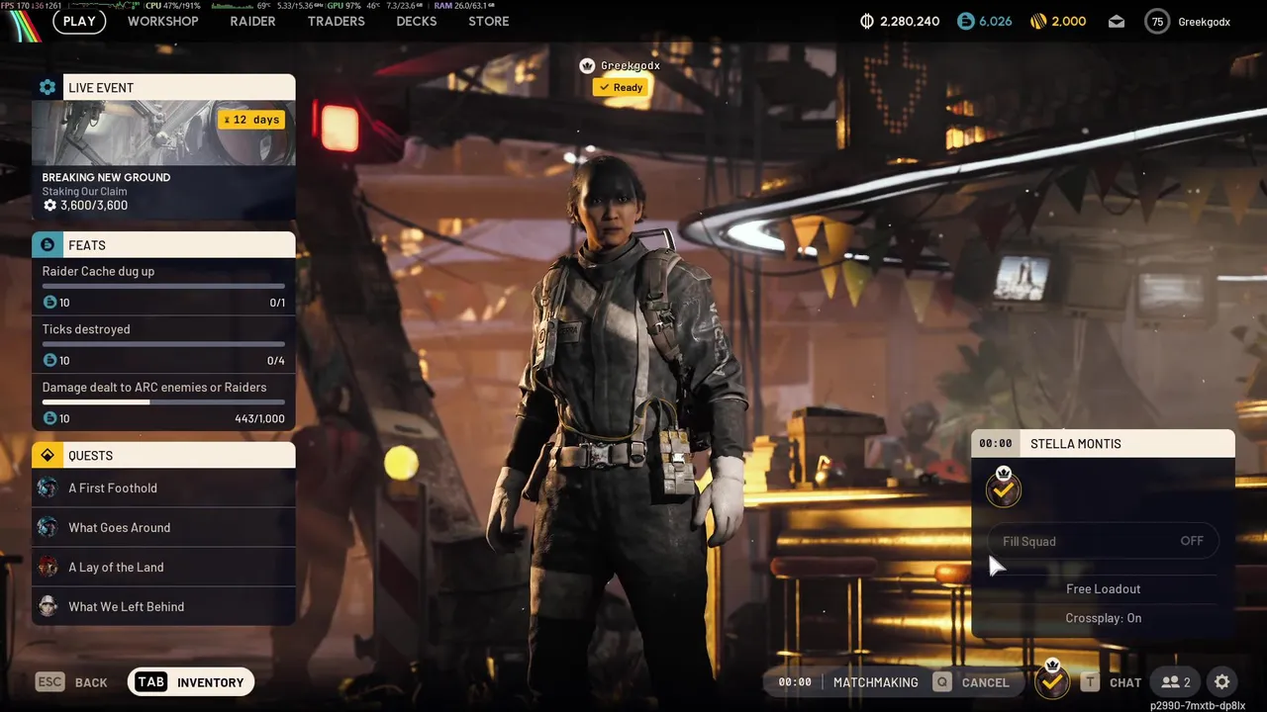
Task: Select A Lay of the Land quest
Action: [x=163, y=567]
